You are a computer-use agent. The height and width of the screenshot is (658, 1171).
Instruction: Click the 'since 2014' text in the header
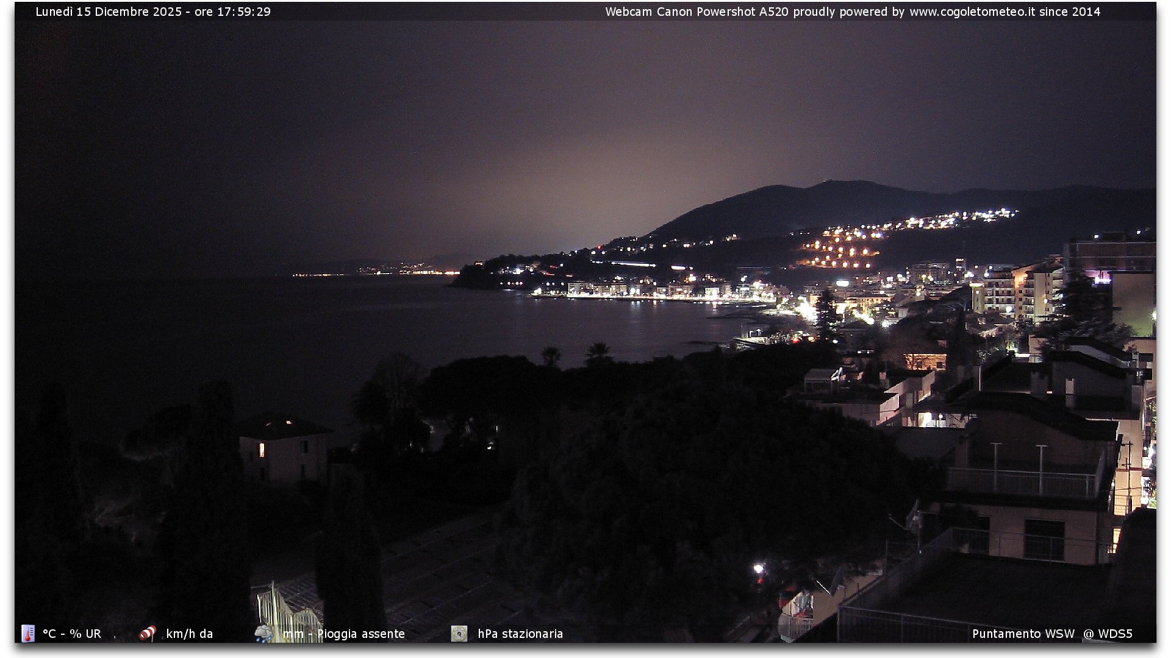(x=1070, y=12)
